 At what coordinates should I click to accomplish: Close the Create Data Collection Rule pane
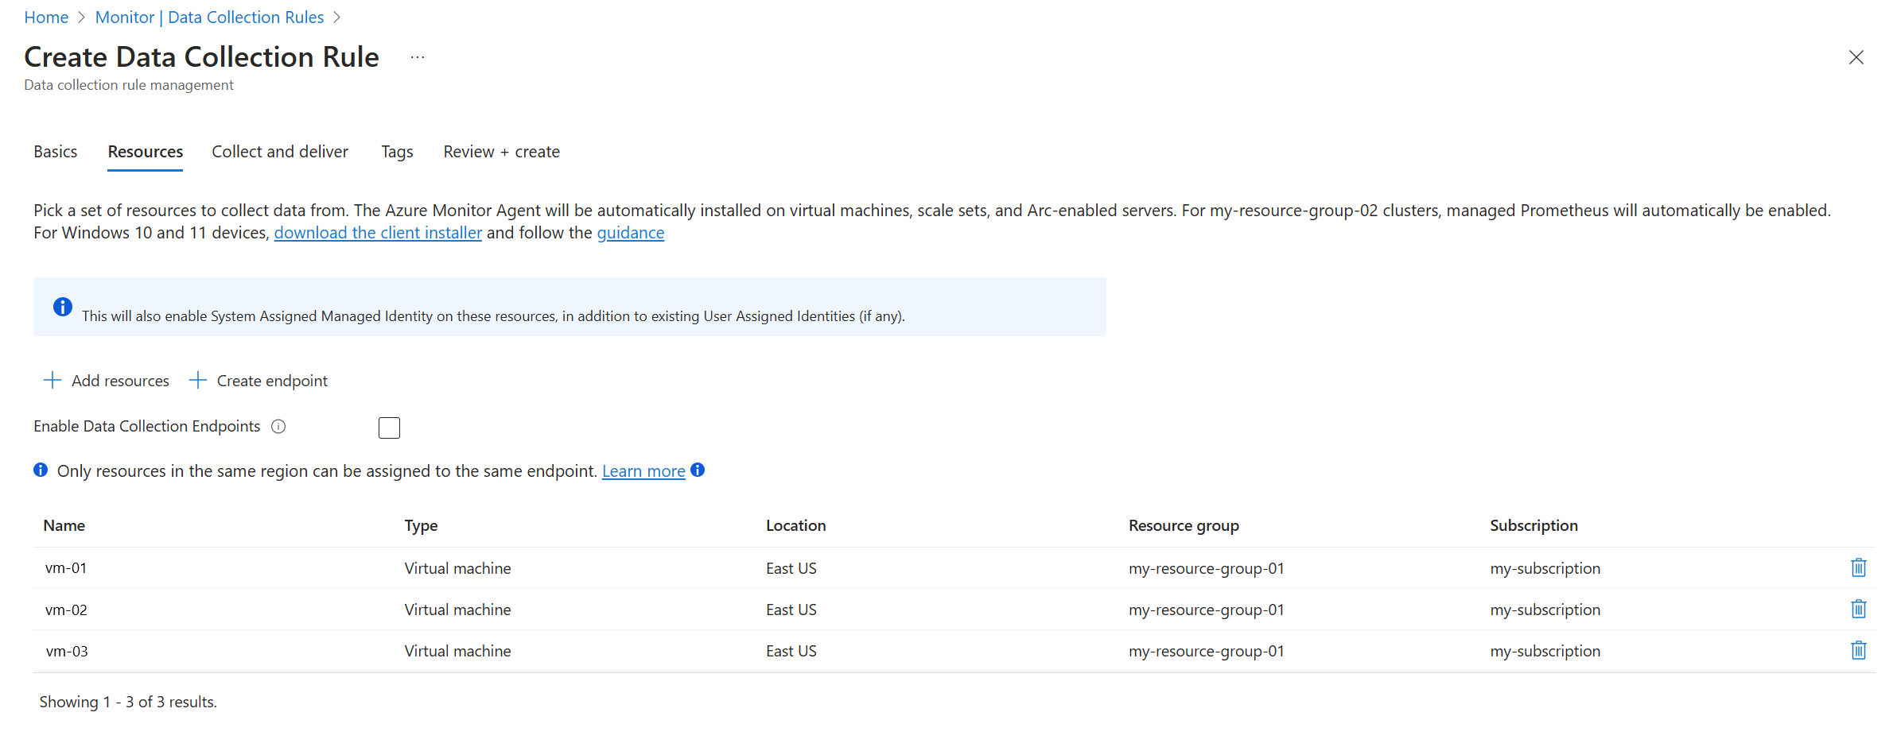pyautogui.click(x=1856, y=57)
